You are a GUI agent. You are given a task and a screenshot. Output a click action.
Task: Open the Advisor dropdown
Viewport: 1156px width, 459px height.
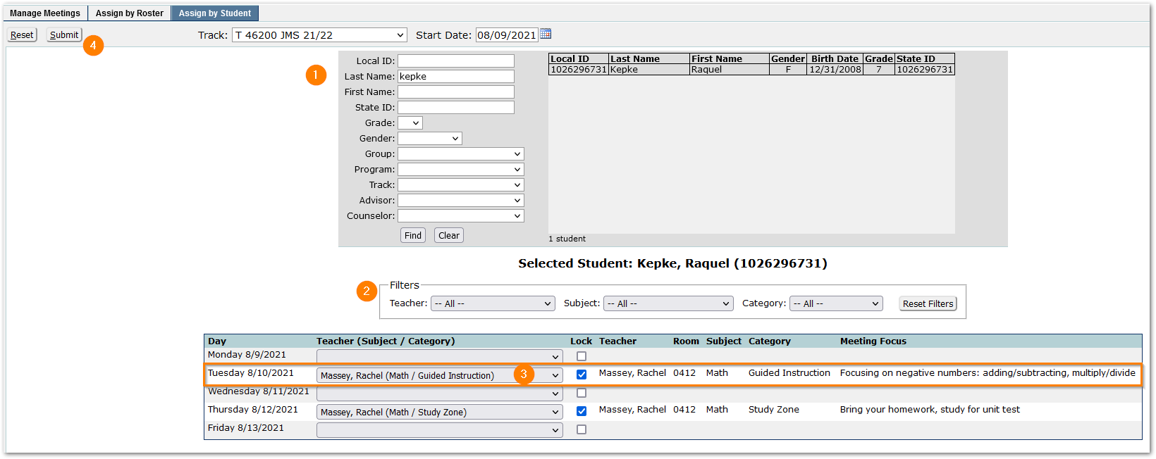(x=461, y=201)
